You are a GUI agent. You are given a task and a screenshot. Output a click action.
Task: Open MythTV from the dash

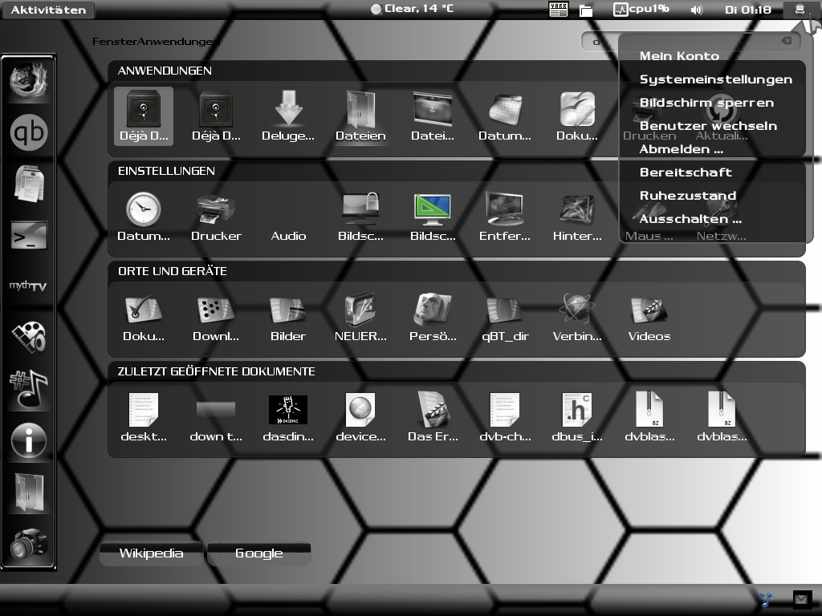click(29, 286)
